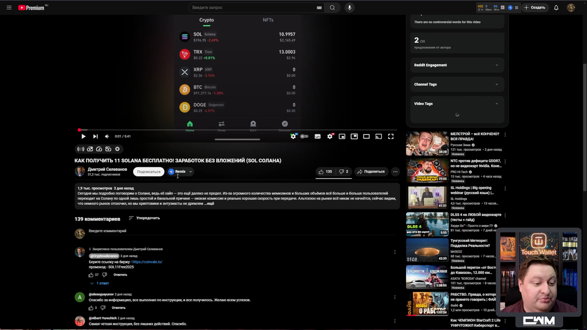Open the YouTube hamburger guide menu

[9, 7]
